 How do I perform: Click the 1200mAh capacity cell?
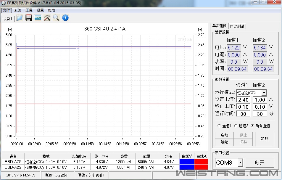124,162
